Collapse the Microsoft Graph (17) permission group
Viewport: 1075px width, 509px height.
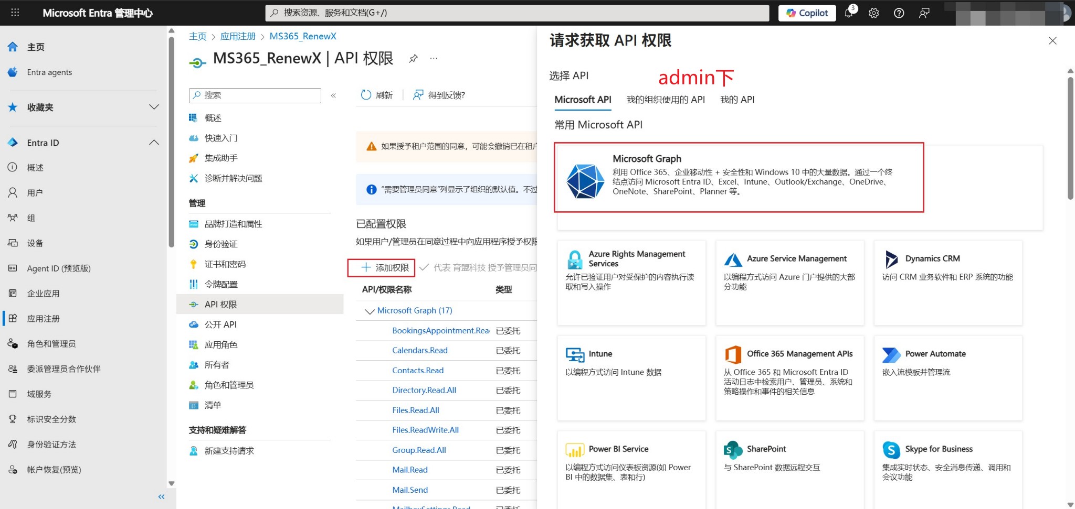tap(370, 311)
